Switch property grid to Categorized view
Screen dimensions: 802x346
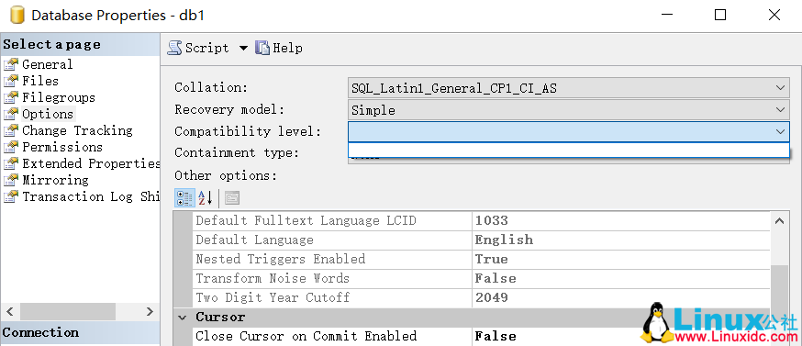[x=184, y=197]
